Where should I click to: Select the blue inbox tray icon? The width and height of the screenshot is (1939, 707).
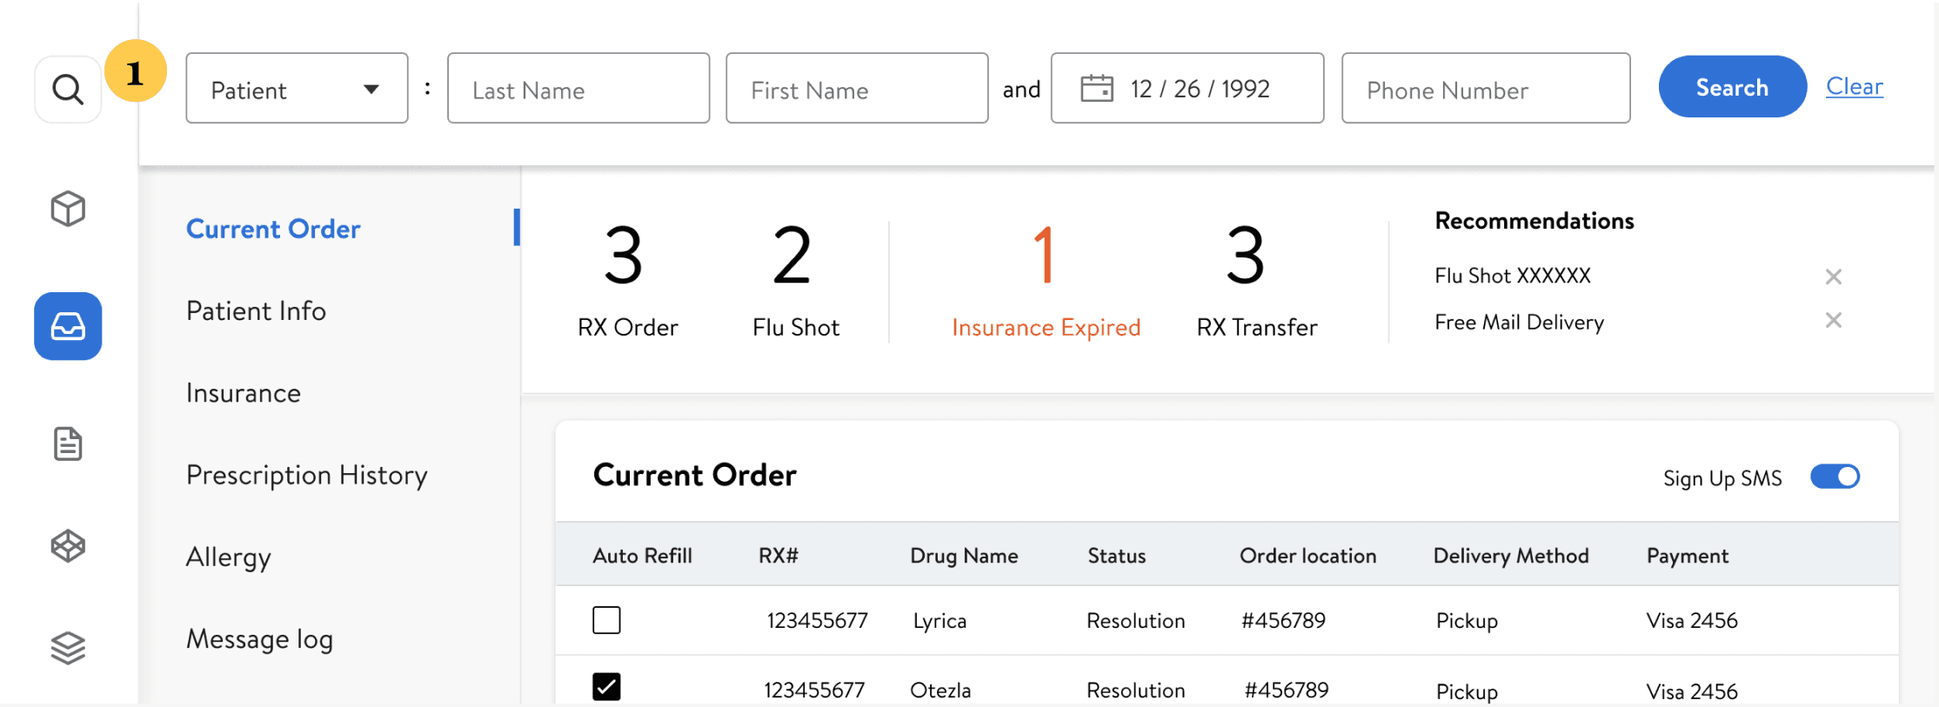click(68, 326)
